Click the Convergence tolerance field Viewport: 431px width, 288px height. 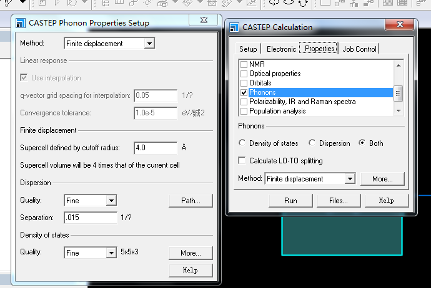coord(156,113)
